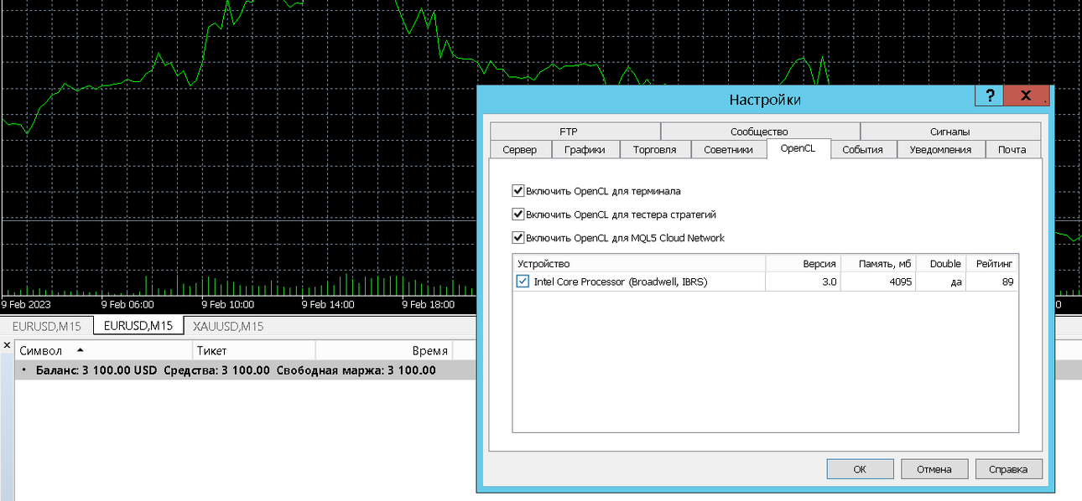
Task: Click the Справка button
Action: click(1008, 469)
